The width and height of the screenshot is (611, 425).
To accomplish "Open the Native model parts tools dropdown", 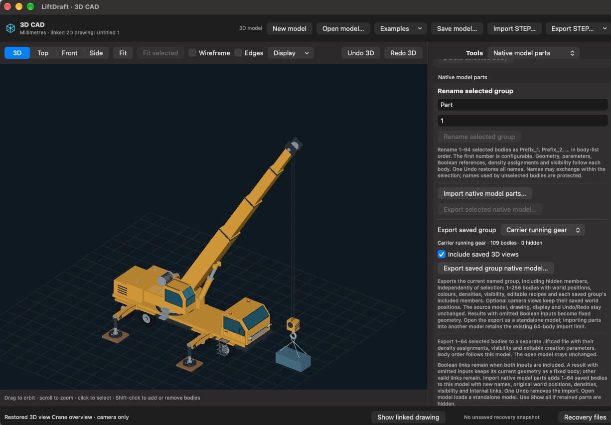I will (533, 53).
